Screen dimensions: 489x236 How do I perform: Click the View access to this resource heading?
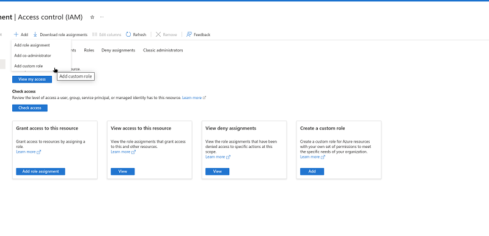(x=141, y=128)
